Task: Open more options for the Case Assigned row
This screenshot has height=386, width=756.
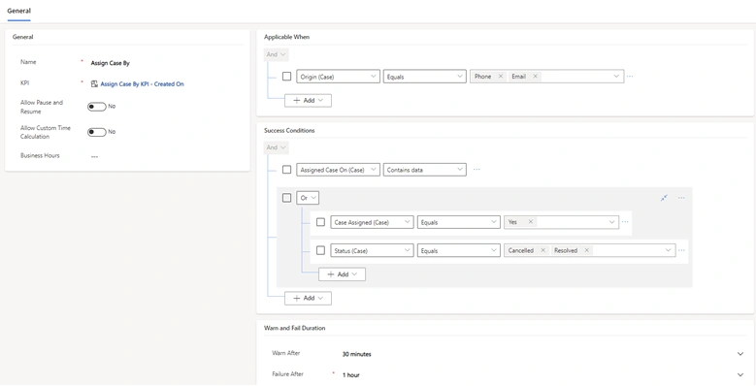Action: pyautogui.click(x=625, y=222)
